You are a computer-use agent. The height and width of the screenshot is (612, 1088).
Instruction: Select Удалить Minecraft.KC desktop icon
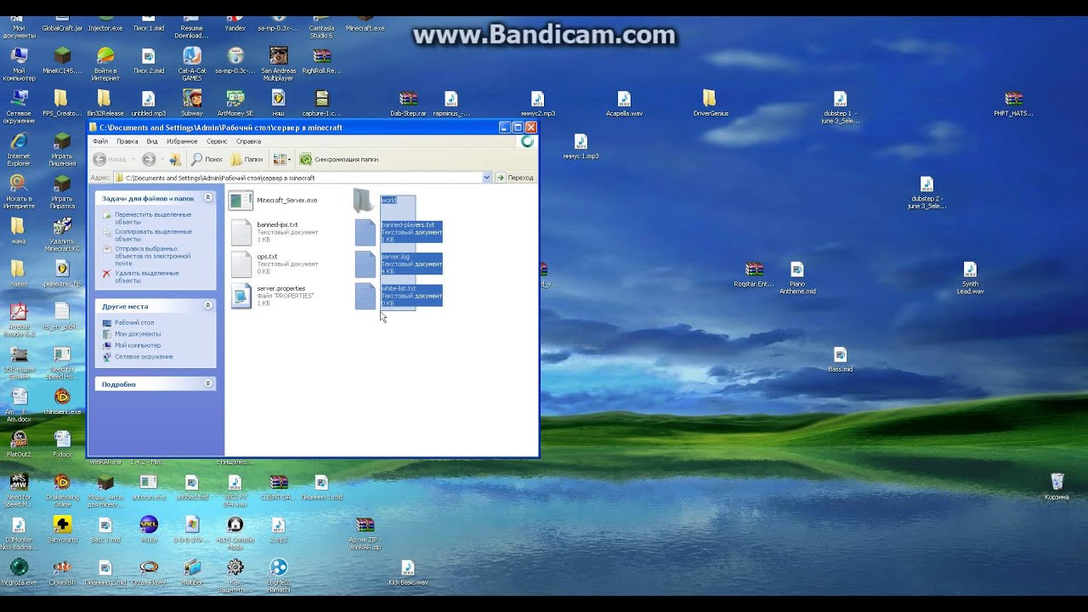(x=62, y=235)
